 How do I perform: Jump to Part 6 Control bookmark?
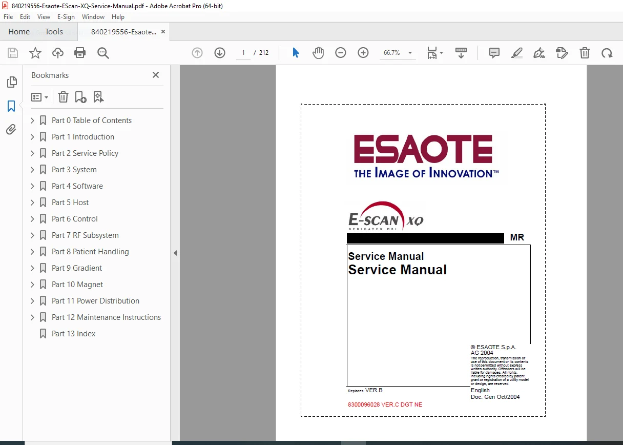coord(74,219)
